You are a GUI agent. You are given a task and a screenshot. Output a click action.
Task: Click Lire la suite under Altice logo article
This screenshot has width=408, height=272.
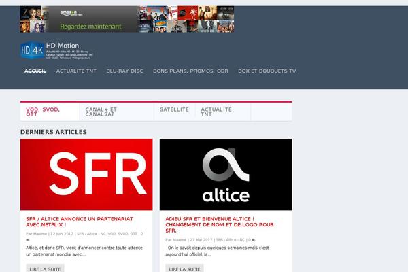coord(184,269)
